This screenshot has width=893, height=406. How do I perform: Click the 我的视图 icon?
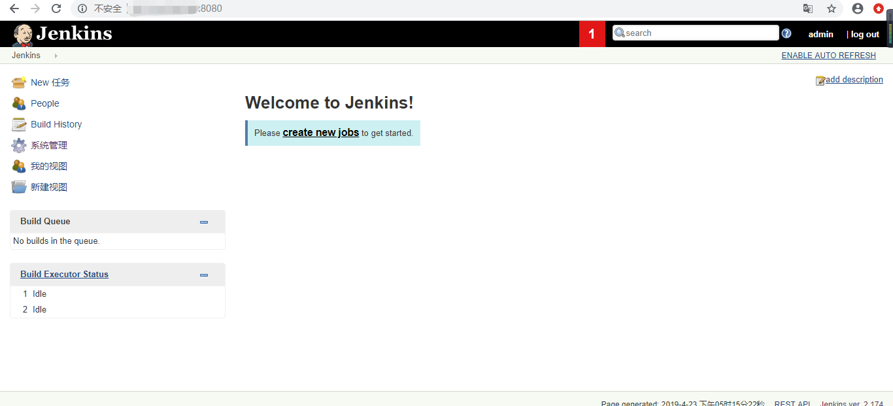(19, 166)
